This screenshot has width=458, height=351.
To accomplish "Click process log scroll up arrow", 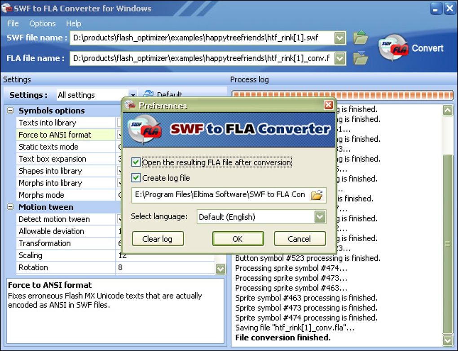I will click(448, 110).
